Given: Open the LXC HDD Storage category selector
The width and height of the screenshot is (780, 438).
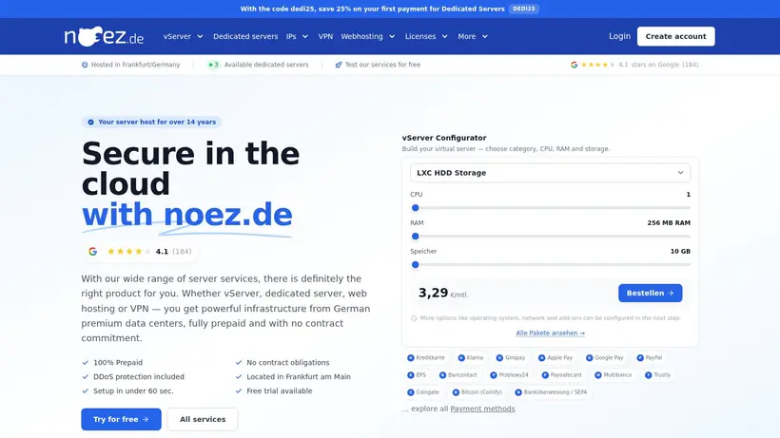Looking at the screenshot, I should tap(550, 173).
